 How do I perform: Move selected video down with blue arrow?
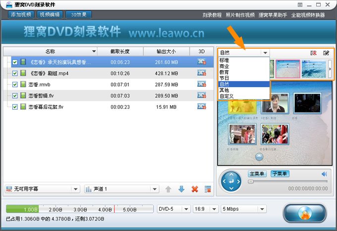181,189
